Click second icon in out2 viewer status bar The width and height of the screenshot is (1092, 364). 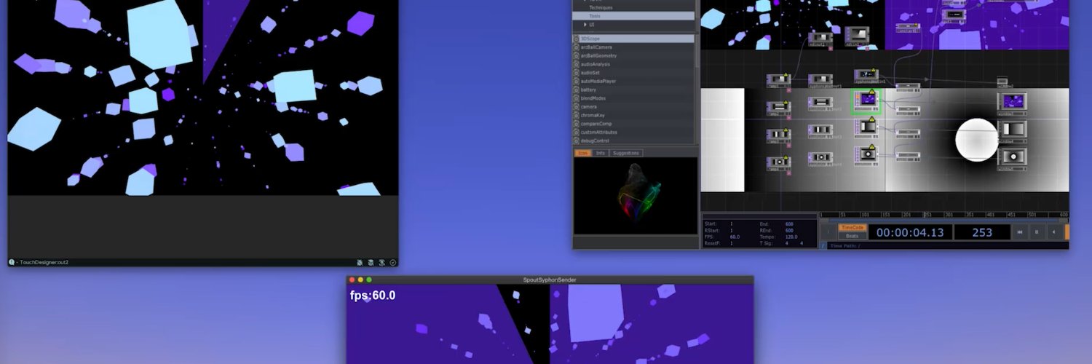click(x=371, y=262)
